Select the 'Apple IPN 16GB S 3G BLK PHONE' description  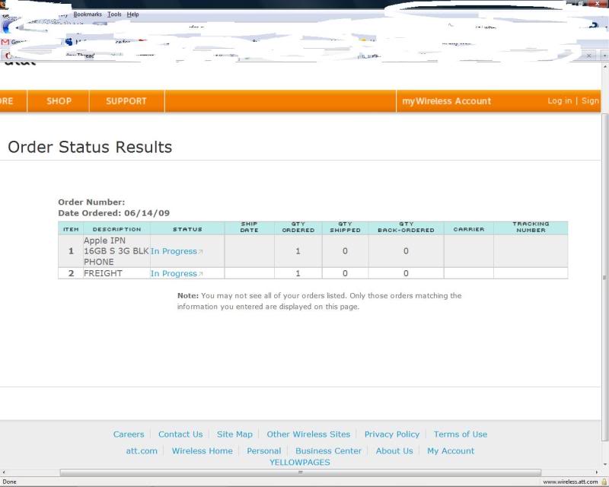point(116,251)
